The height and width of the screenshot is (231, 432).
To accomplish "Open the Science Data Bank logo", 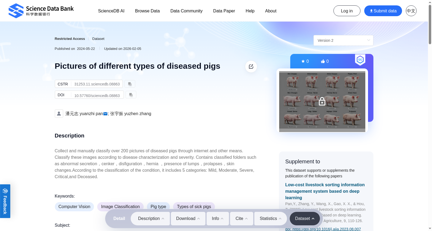I will (x=41, y=11).
